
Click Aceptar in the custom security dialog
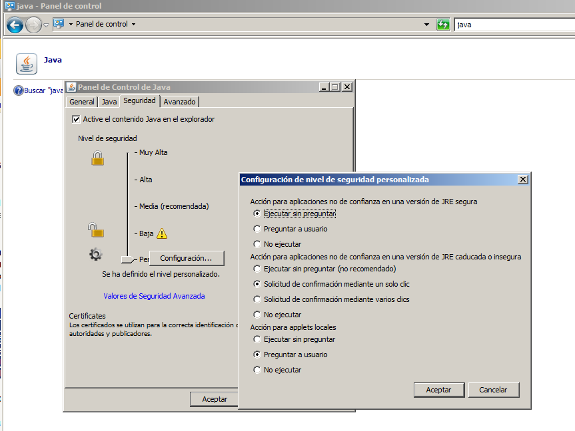[439, 390]
